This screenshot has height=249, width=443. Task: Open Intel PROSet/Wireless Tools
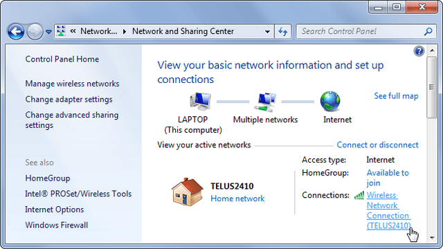pyautogui.click(x=78, y=194)
